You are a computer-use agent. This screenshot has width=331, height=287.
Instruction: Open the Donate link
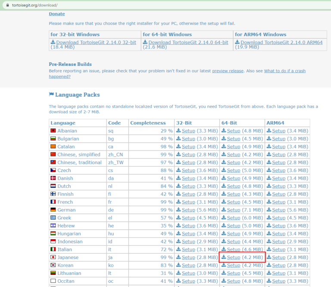(x=57, y=14)
